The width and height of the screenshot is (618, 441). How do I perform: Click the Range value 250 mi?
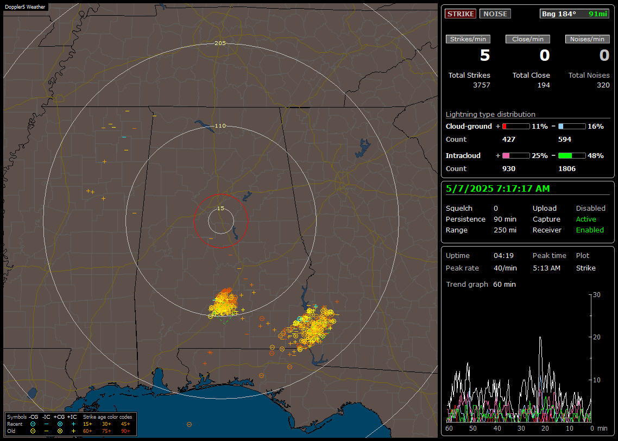click(x=505, y=230)
